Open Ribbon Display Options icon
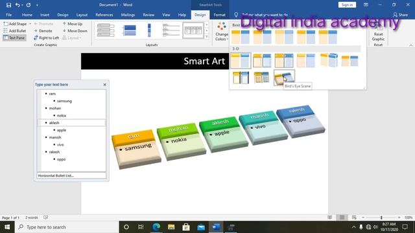Viewport: 415px width, 233px height. [x=366, y=5]
